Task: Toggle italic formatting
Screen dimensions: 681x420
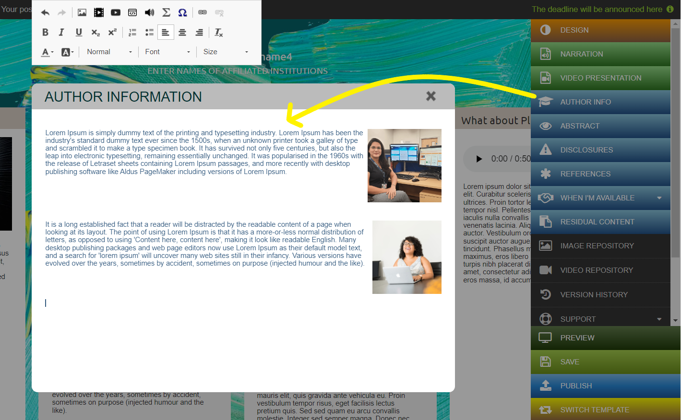Action: [x=61, y=32]
